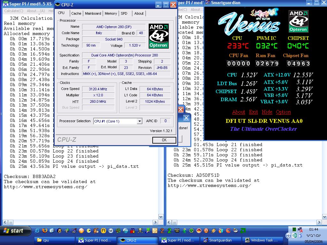Click the green square system tray icon

294,230
